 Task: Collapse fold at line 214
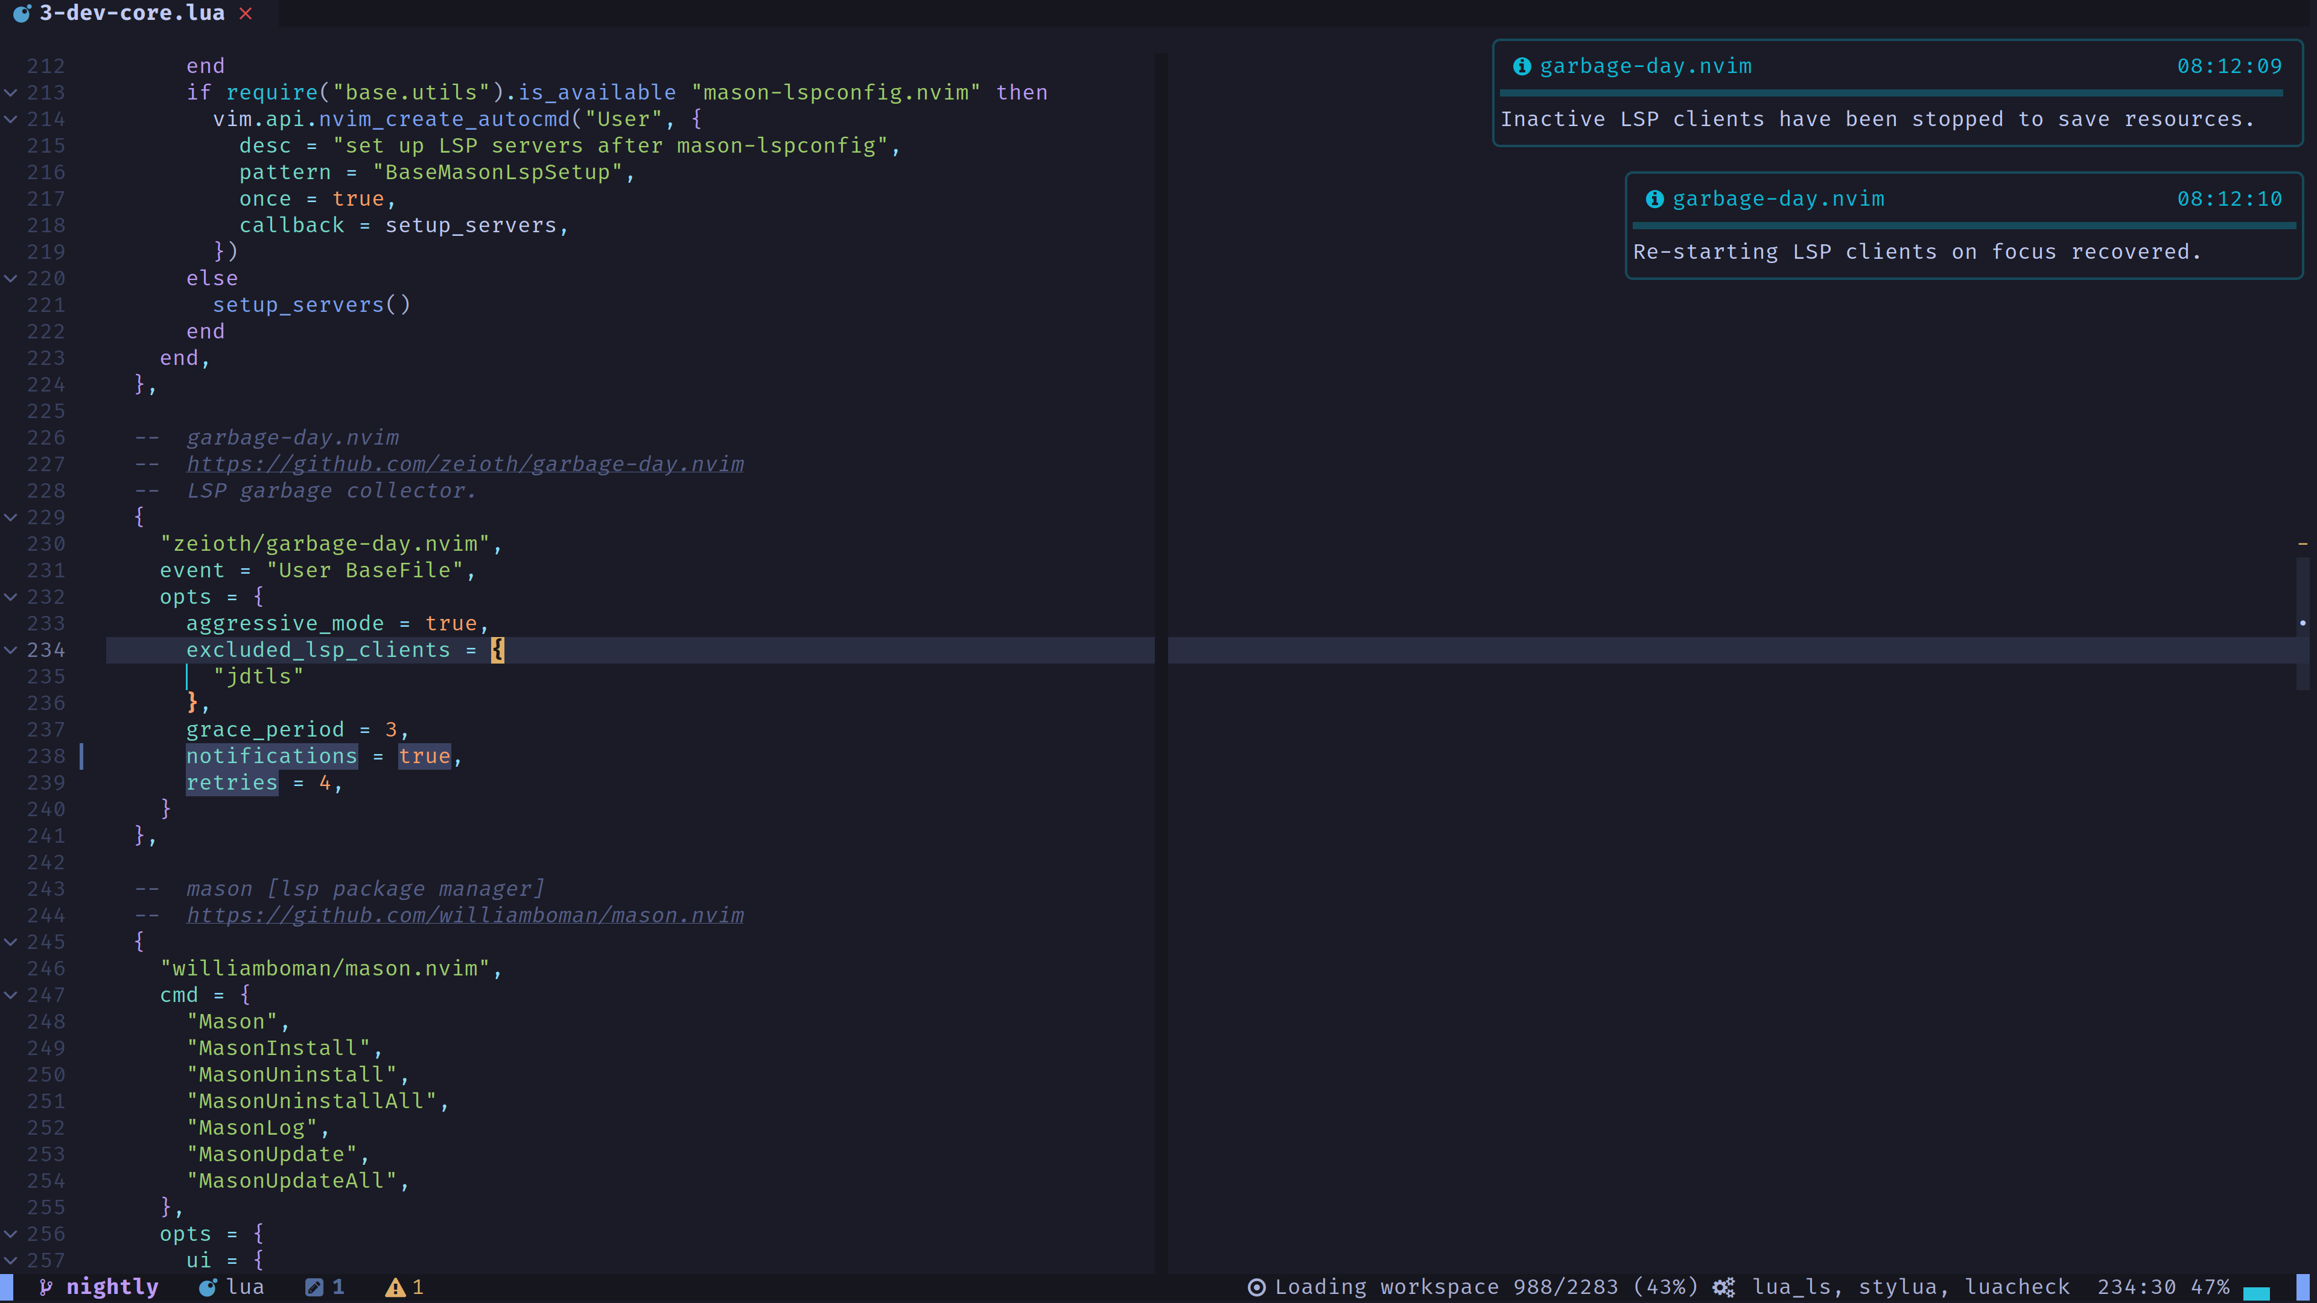11,119
